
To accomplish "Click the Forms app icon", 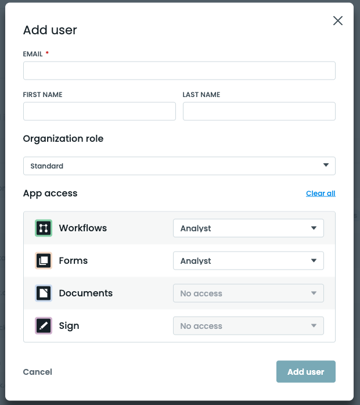I will click(x=44, y=260).
